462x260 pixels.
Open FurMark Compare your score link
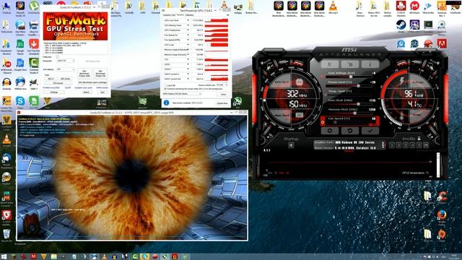pyautogui.click(x=84, y=88)
